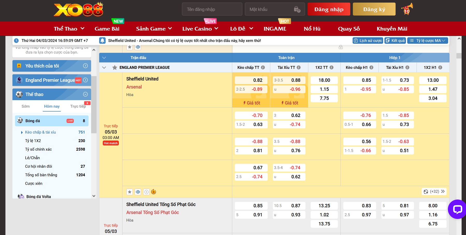Open the Tỷ lệ cược MA dropdown

pos(428,41)
